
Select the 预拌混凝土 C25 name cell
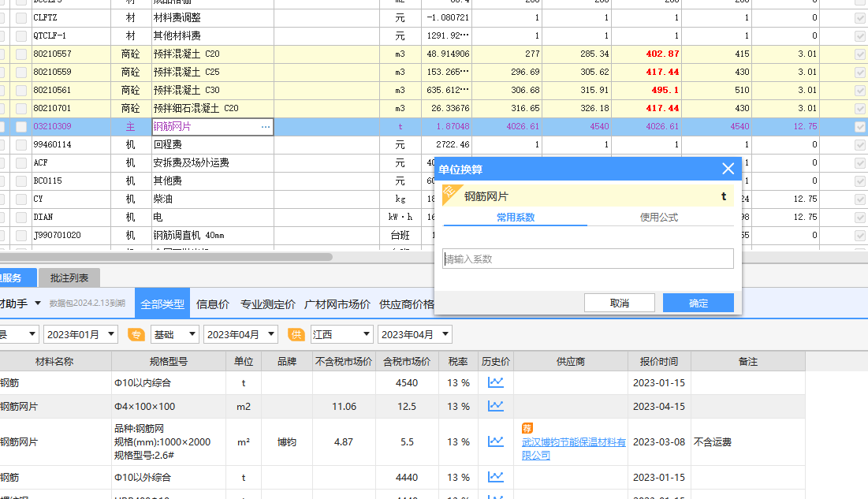pos(213,72)
